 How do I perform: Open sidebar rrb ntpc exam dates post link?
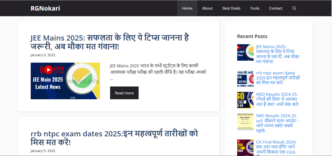278,78
